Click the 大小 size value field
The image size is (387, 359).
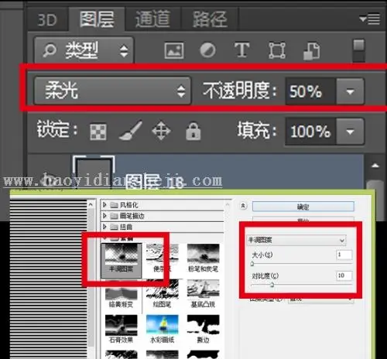coord(344,255)
